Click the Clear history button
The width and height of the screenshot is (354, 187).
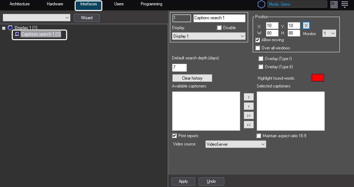click(x=192, y=78)
